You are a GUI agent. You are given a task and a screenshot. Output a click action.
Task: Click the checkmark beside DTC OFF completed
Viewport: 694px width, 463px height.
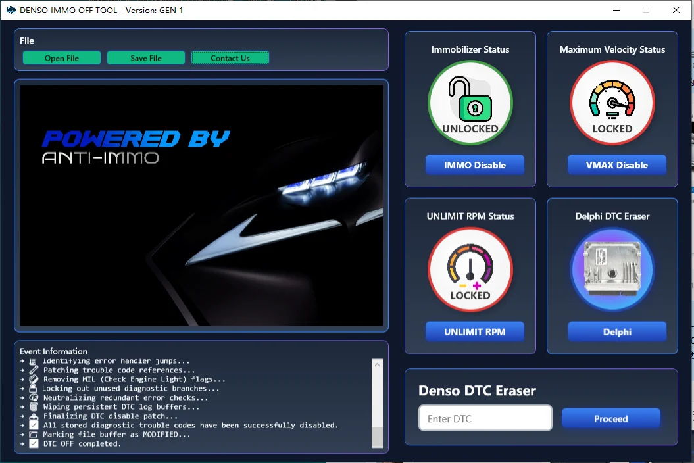[x=34, y=443]
